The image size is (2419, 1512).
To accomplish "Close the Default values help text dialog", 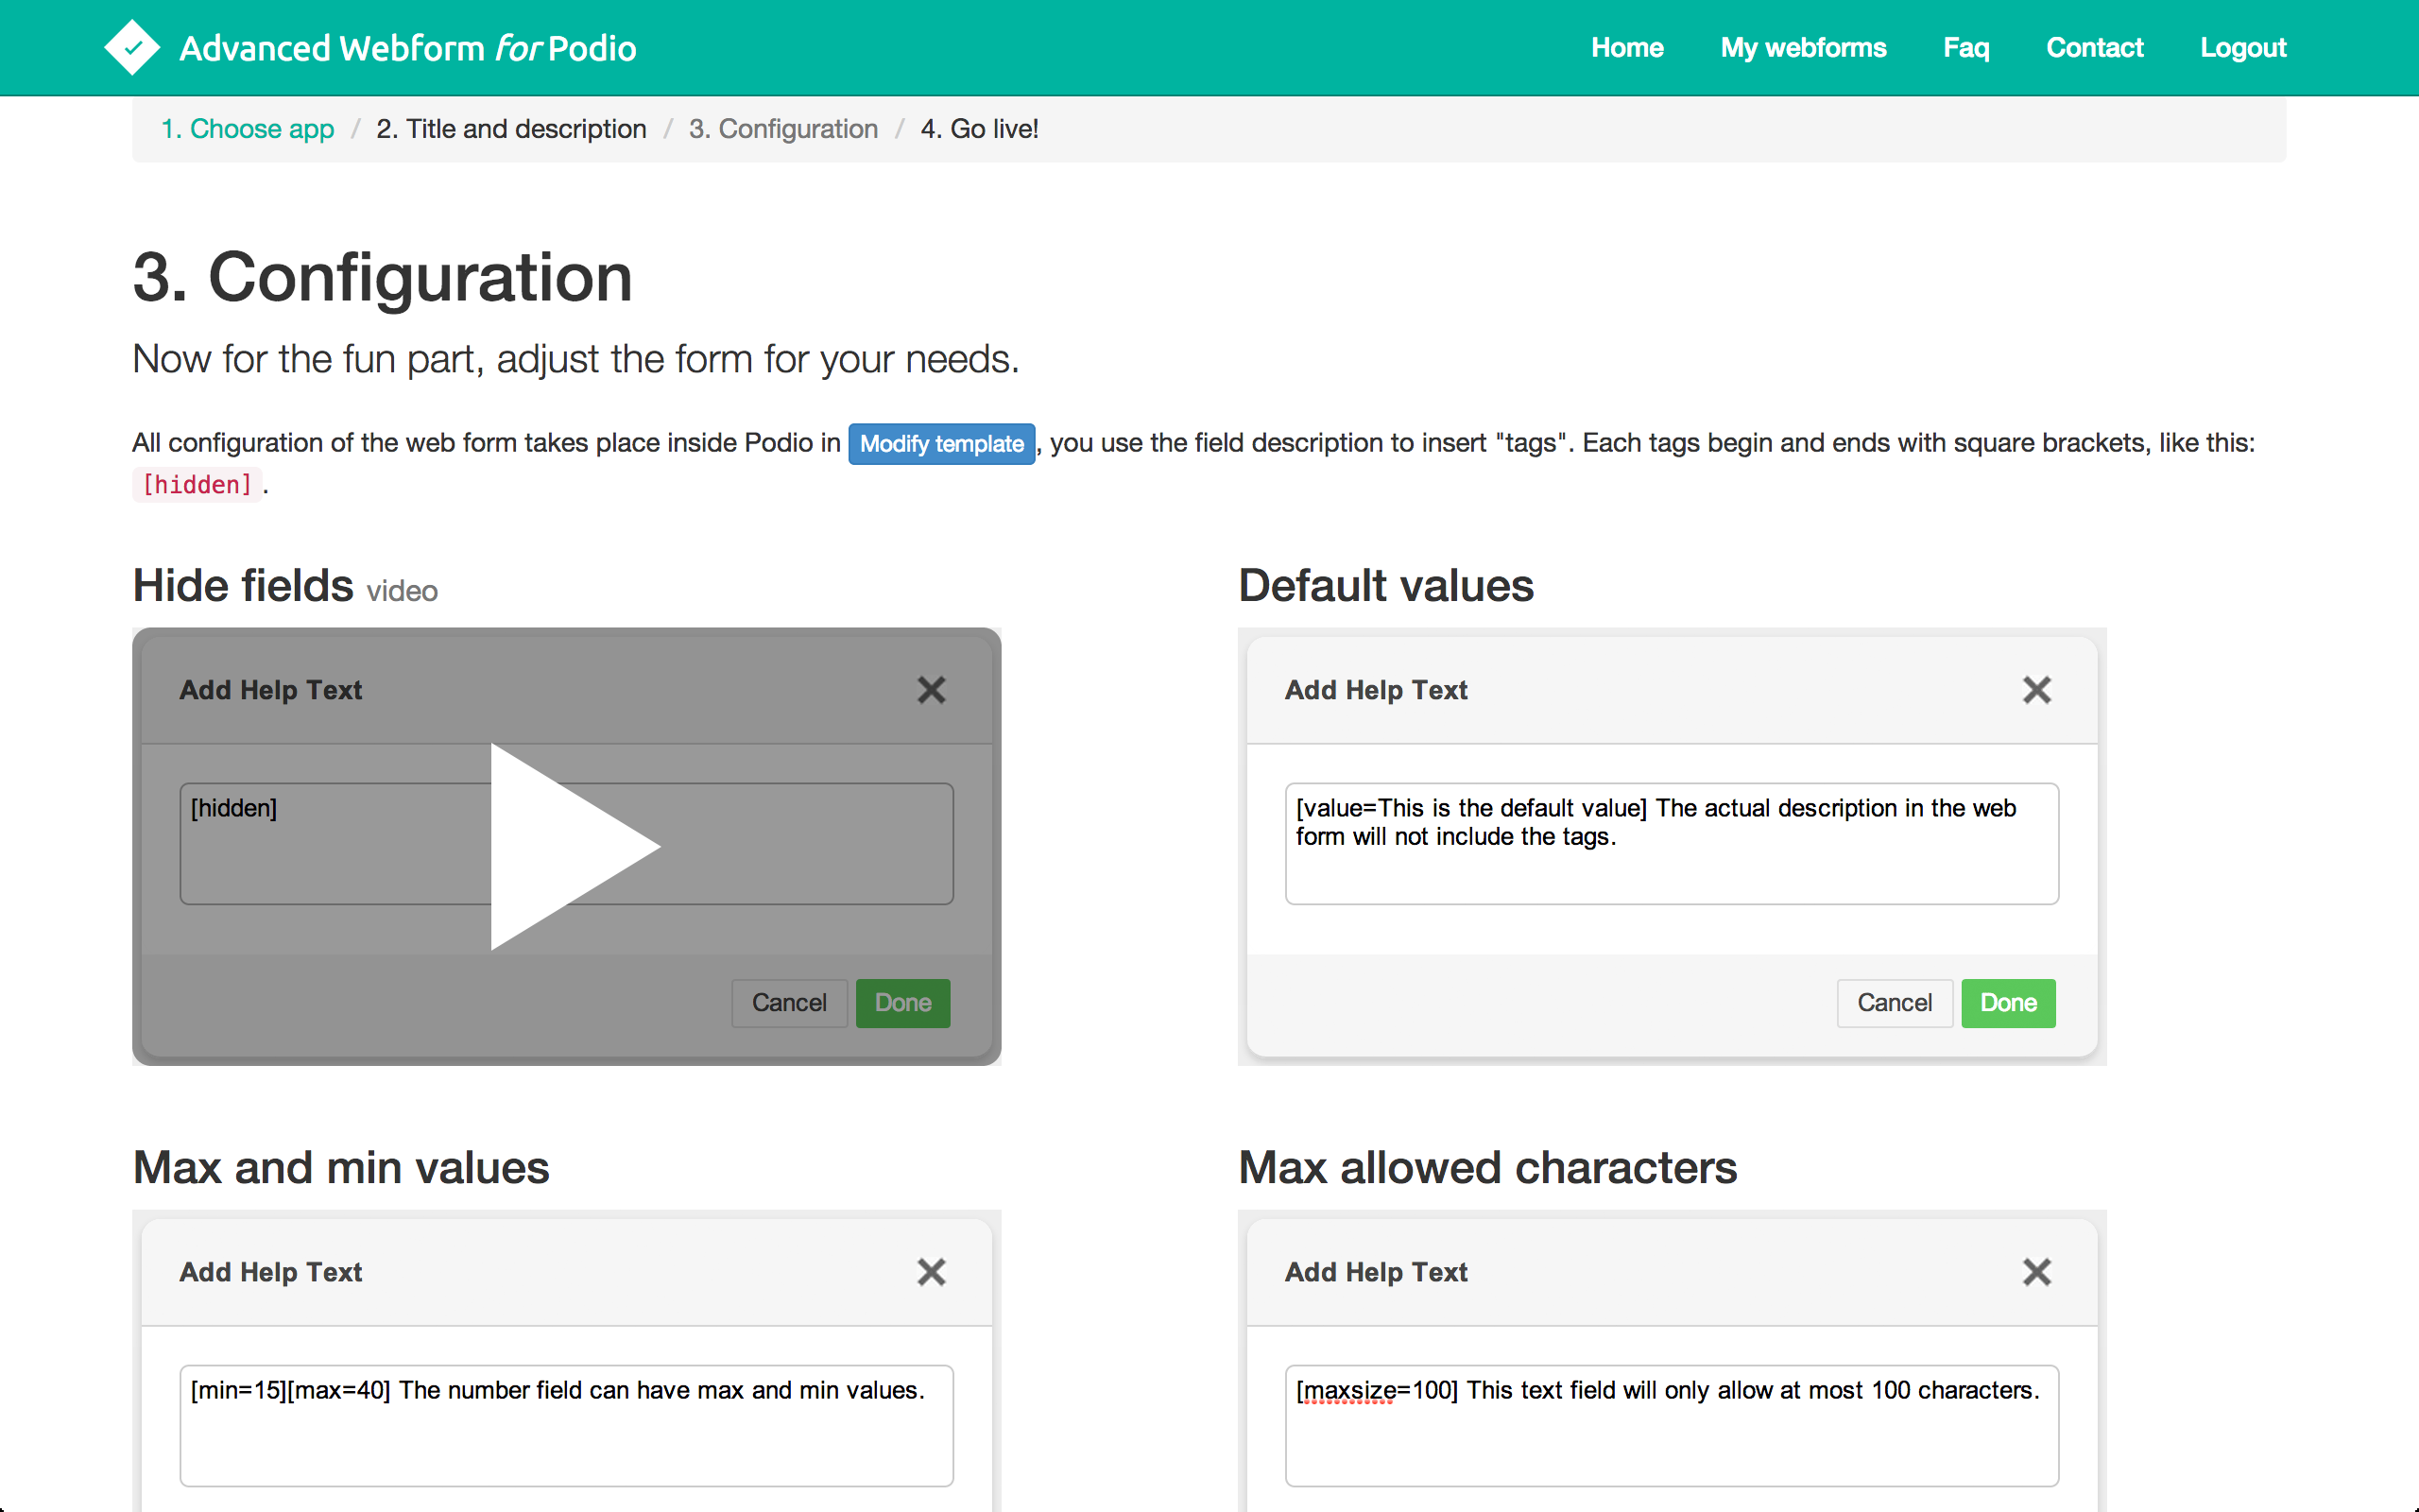I will [2036, 690].
